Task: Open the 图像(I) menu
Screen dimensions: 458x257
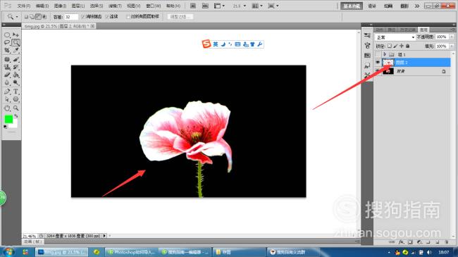Action: pyautogui.click(x=60, y=6)
